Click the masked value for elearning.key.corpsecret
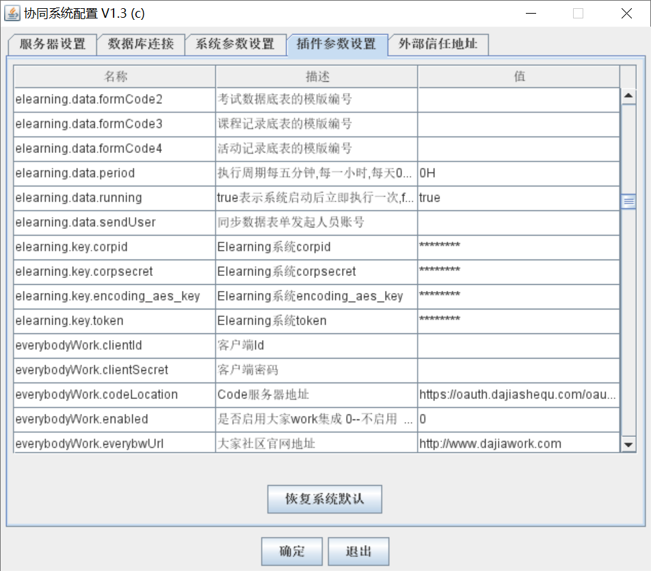The image size is (651, 571). pos(518,272)
